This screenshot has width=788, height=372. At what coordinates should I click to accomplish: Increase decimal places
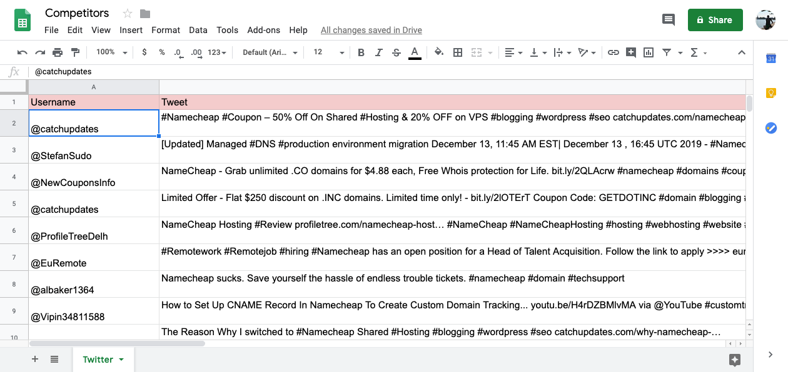coord(196,52)
